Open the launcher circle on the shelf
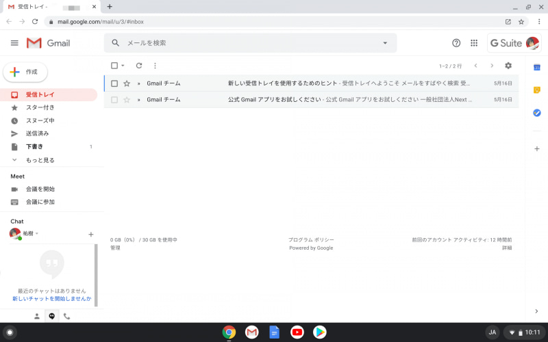Screen dimensions: 548x342 10,332
